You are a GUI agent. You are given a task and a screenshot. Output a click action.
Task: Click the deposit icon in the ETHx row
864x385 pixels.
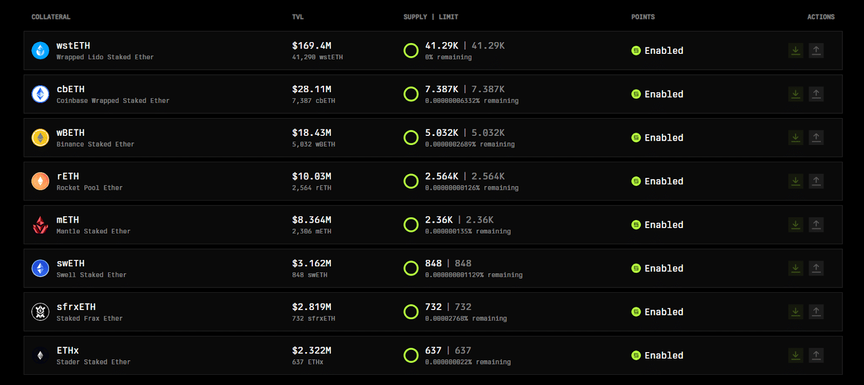(x=795, y=355)
